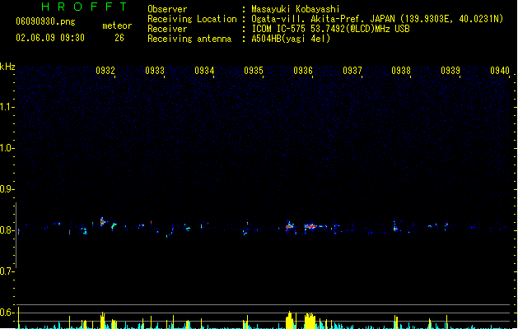This screenshot has height=329, width=518.
Task: Click the 0938 time marker
Action: (x=401, y=71)
